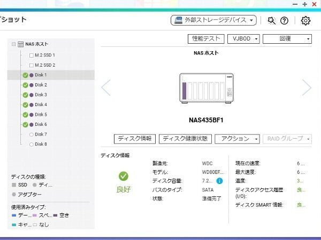Image resolution: width=321 pixels, height=240 pixels.
Task: Select Disk 4 in the tree
Action: 41,105
